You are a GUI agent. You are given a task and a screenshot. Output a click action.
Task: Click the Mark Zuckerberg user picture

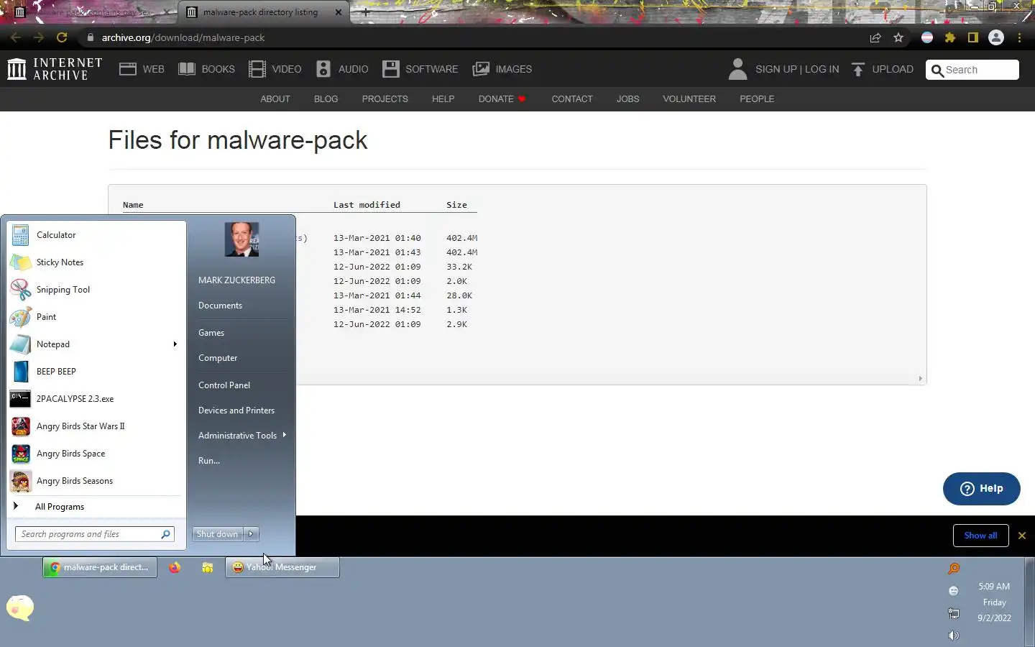click(241, 239)
